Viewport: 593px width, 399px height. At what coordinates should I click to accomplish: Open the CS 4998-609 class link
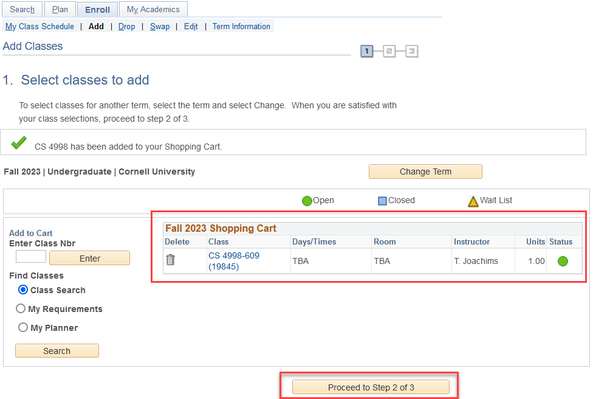(x=234, y=256)
